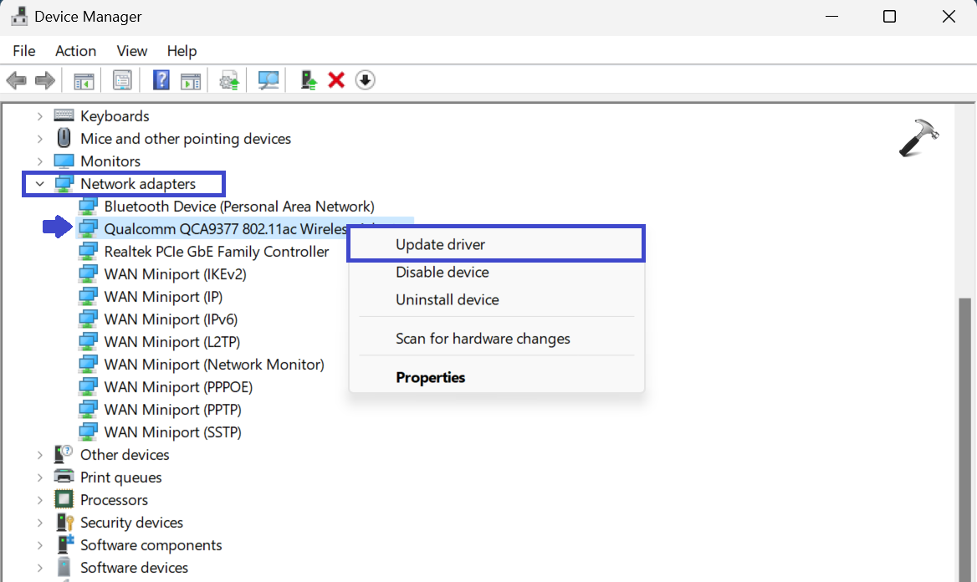Screen dimensions: 977x582
Task: Select Bluetooth Device (Personal Area Network)
Action: coord(238,206)
